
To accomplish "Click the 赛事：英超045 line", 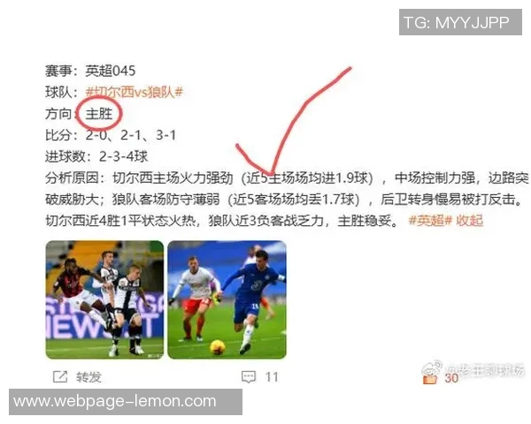I will click(90, 71).
